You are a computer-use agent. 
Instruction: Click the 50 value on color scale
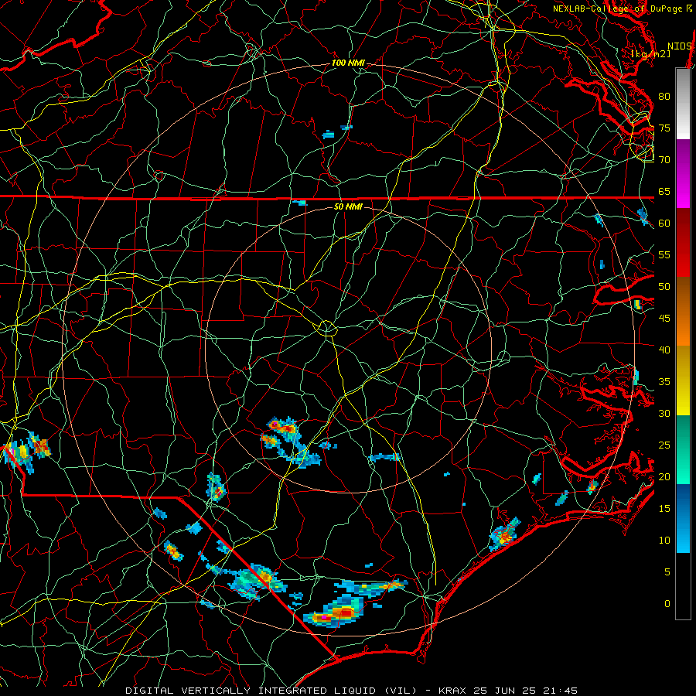664,286
